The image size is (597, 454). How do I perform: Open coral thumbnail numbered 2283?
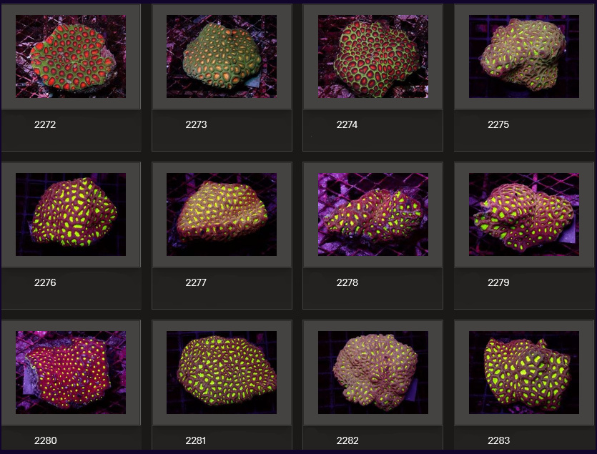click(524, 372)
